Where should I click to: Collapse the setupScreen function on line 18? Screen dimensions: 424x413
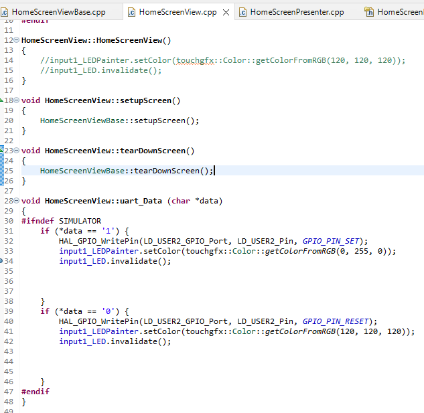click(17, 100)
